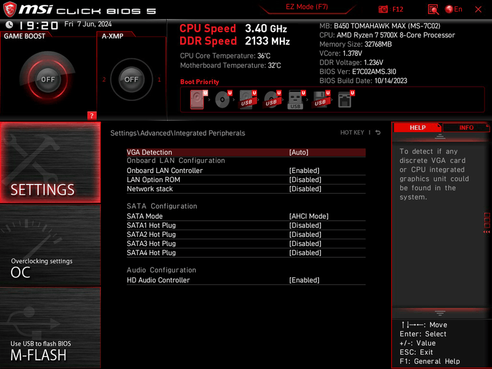
Task: Click the Settings\Advanced\Integrated Peripherals breadcrumb
Action: point(178,133)
